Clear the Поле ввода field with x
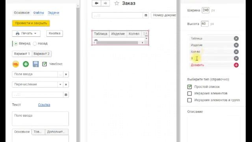The height and width of the screenshot is (142, 252). tap(66, 75)
